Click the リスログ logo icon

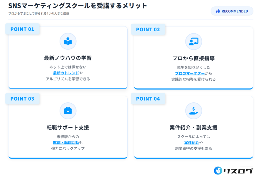218,171
